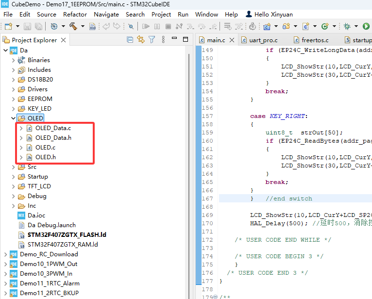Click the Suspend debug icon
This screenshot has height=299, width=372.
(157, 26)
